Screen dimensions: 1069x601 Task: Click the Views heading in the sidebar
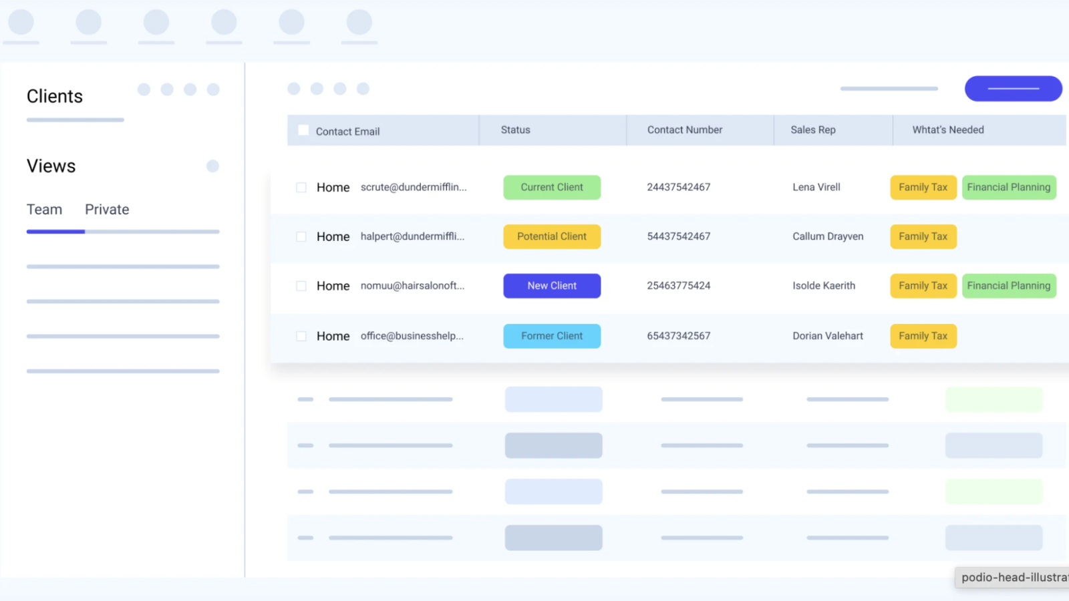51,166
